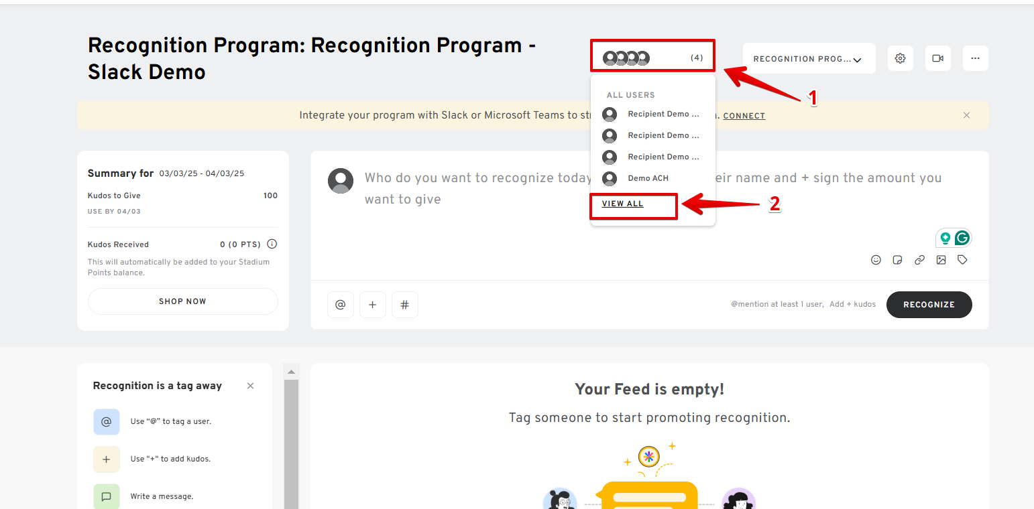Open the three-dots more options menu
Image resolution: width=1034 pixels, height=509 pixels.
[976, 58]
